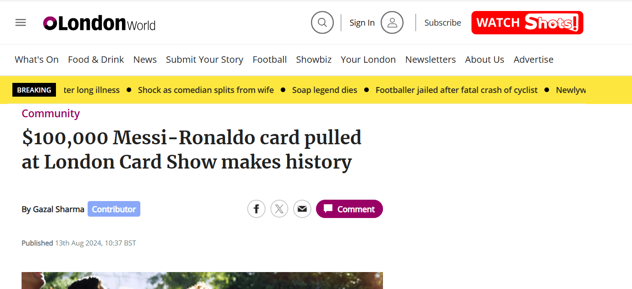Open Food & Drink section
The image size is (632, 289).
(x=96, y=60)
